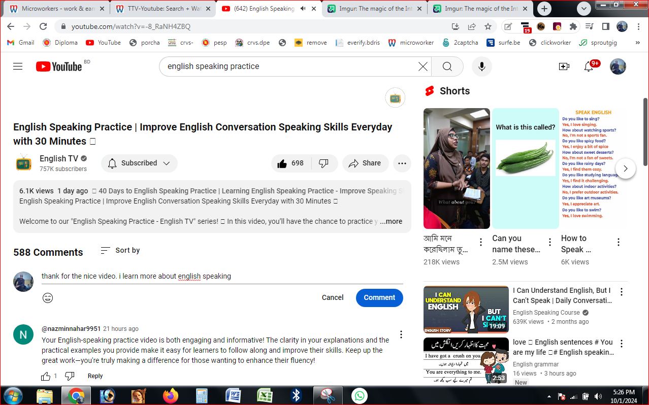Open options for the 'How to Speak' short
Screen dimensions: 649x405
point(619,242)
